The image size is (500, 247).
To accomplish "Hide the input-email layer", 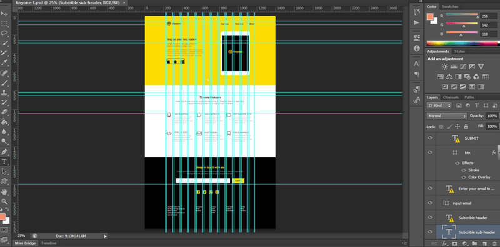I will [430, 203].
